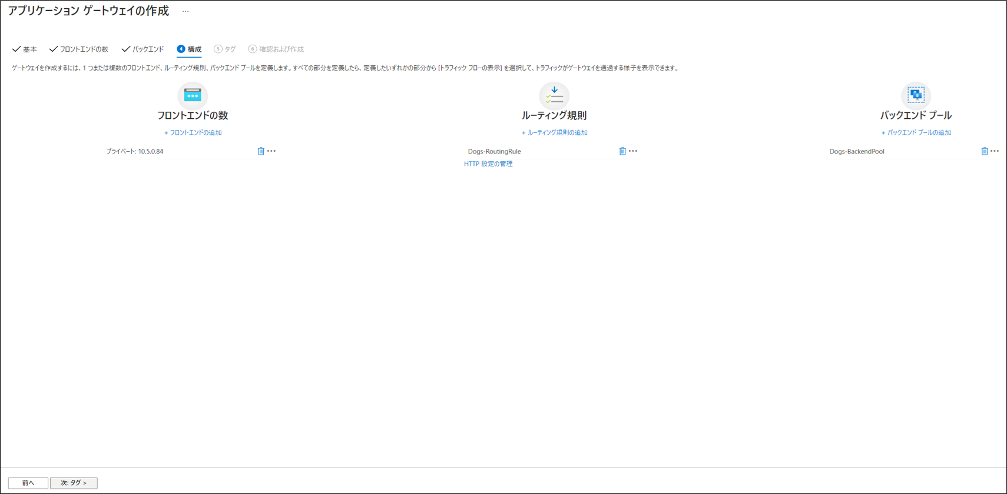The height and width of the screenshot is (494, 1007).
Task: Select the Dogs-RoutingRule entry text
Action: click(495, 152)
